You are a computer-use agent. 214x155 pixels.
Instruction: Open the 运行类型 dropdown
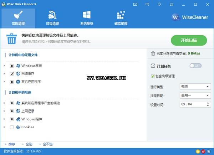click(195, 87)
